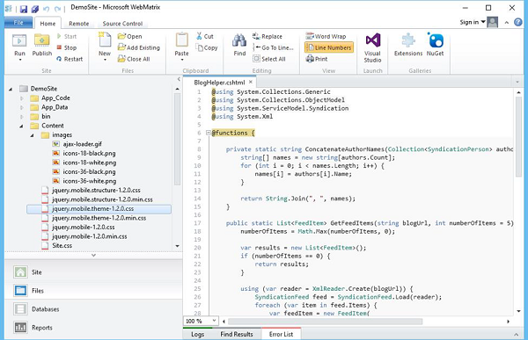The height and width of the screenshot is (340, 528).
Task: Open the Databases workspace
Action: tap(45, 309)
